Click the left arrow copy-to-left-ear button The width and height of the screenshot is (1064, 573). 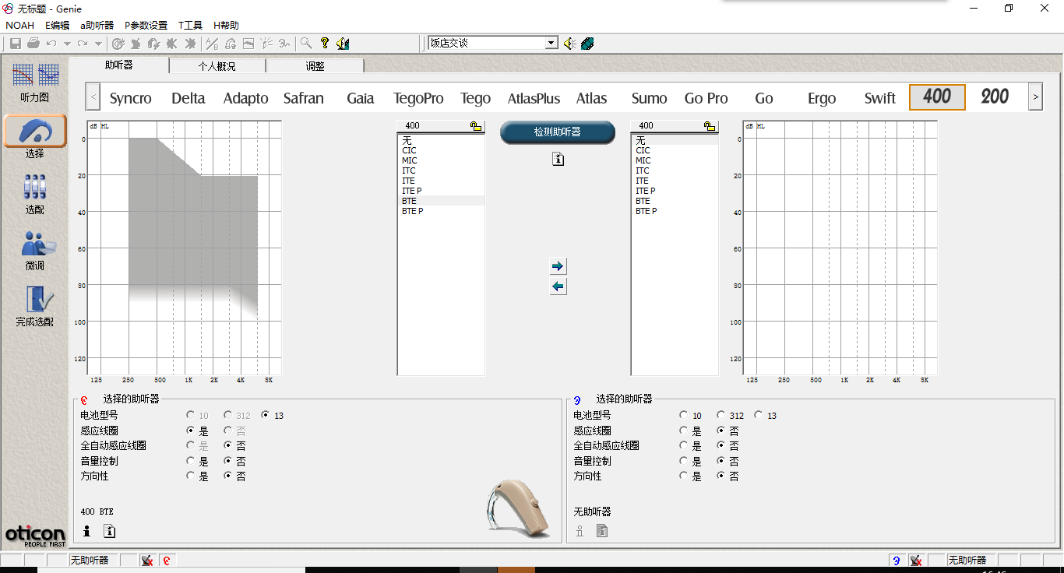point(558,286)
